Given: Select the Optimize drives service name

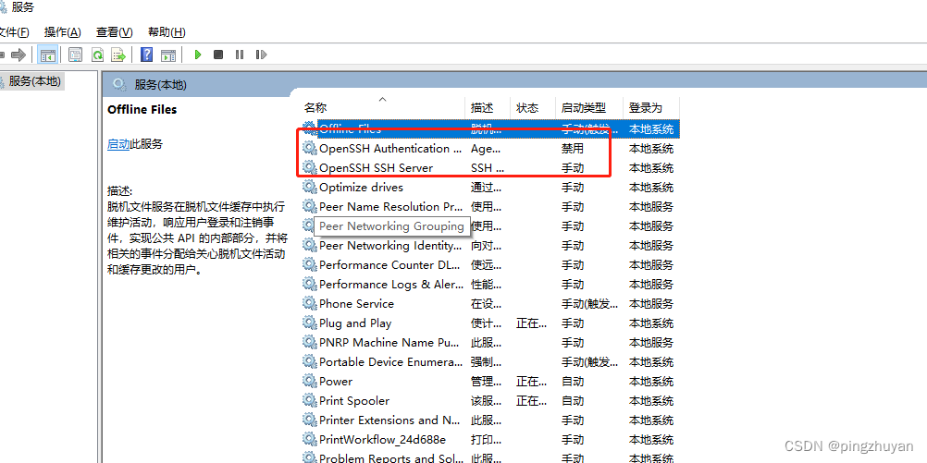Looking at the screenshot, I should tap(361, 188).
